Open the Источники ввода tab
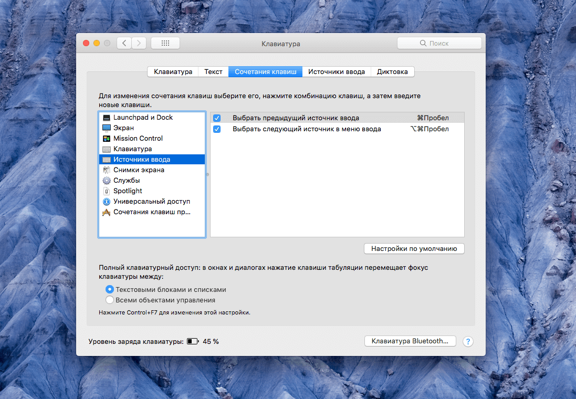 coord(336,72)
